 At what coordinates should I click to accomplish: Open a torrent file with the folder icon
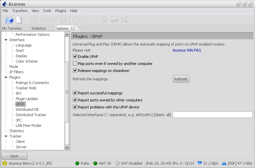[9, 20]
